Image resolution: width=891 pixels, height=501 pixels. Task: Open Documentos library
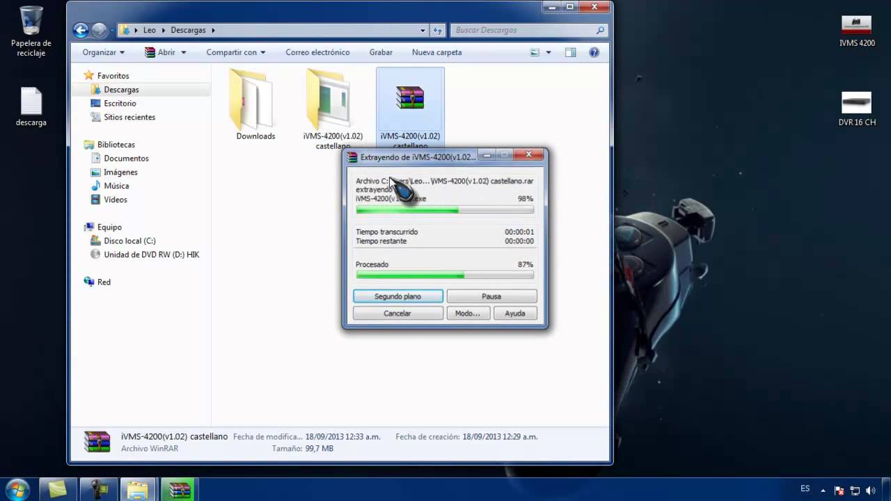tap(126, 158)
